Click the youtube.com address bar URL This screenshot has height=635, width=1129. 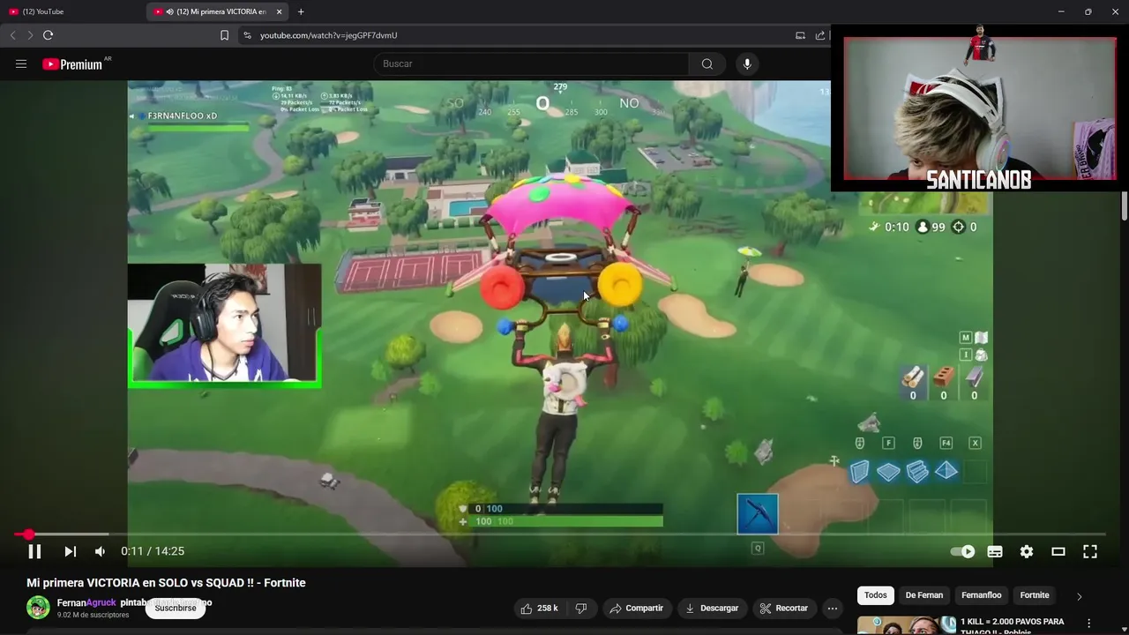coord(328,35)
